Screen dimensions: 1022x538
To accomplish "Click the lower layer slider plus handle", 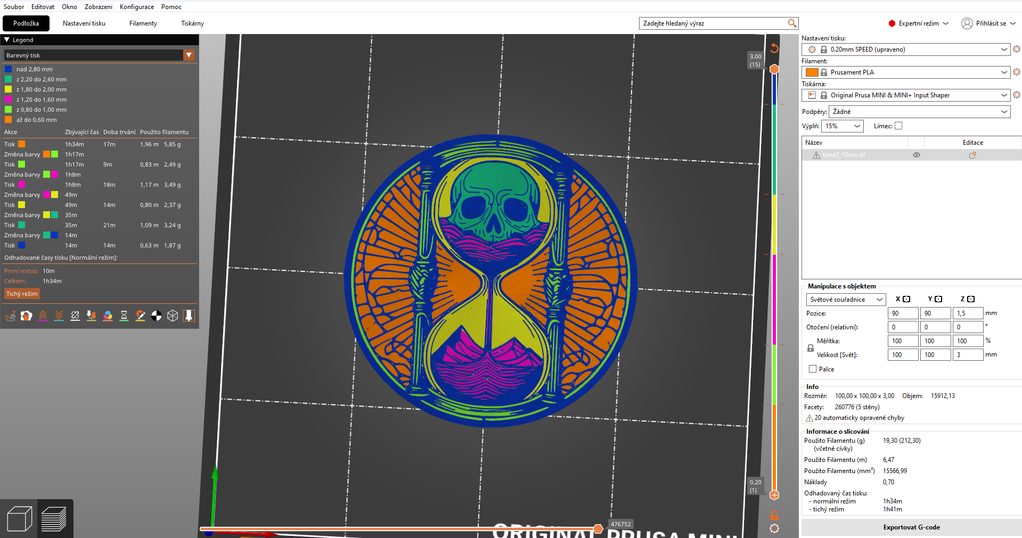I will (x=774, y=495).
